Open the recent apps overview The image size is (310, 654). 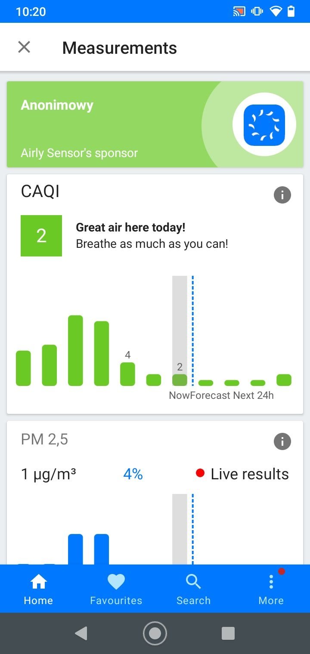228,633
